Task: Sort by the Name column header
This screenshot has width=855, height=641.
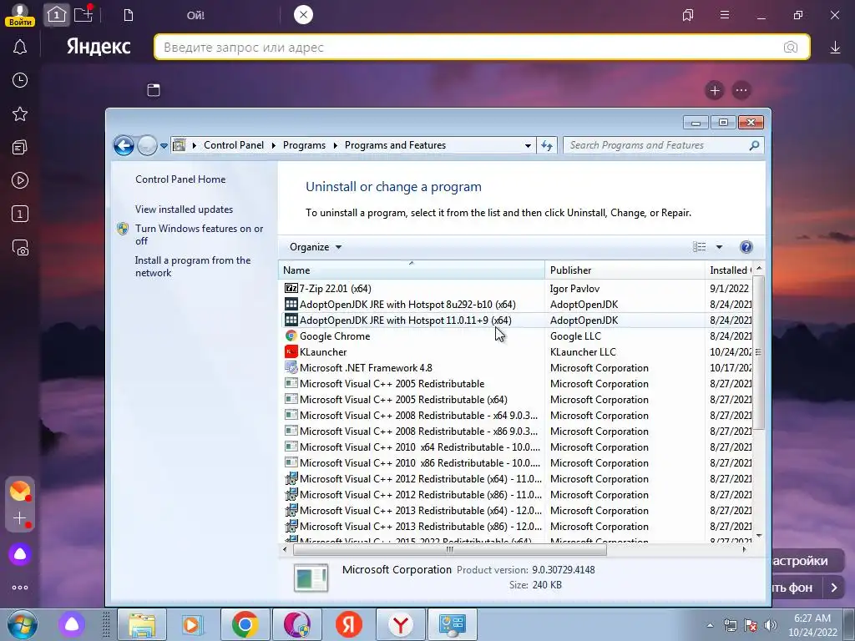Action: (411, 270)
